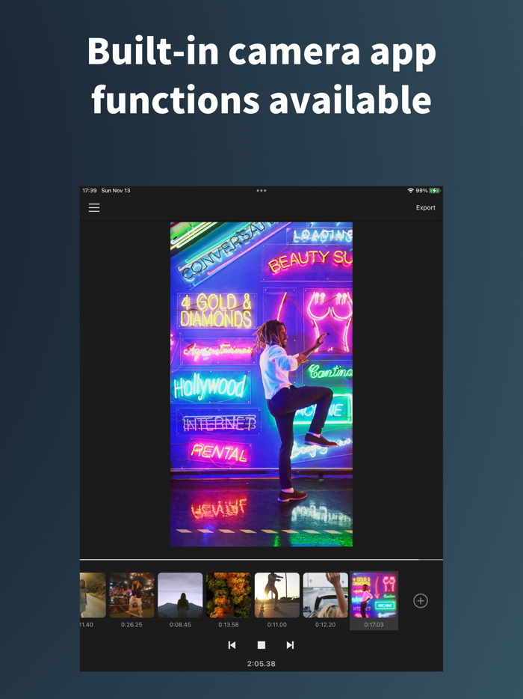Skip to next clip
Viewport: 523px width, 699px height.
[290, 645]
